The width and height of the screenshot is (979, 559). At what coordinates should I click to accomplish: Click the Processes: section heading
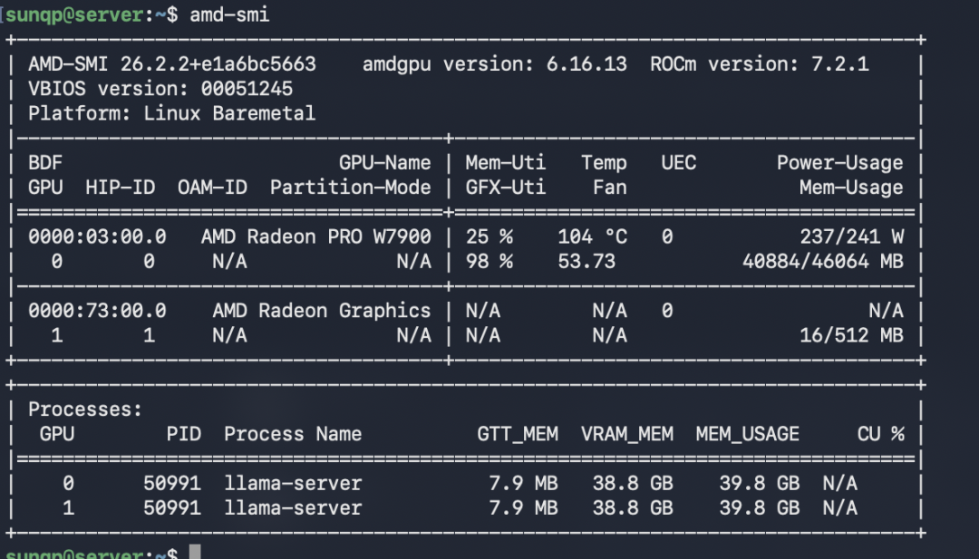(85, 410)
